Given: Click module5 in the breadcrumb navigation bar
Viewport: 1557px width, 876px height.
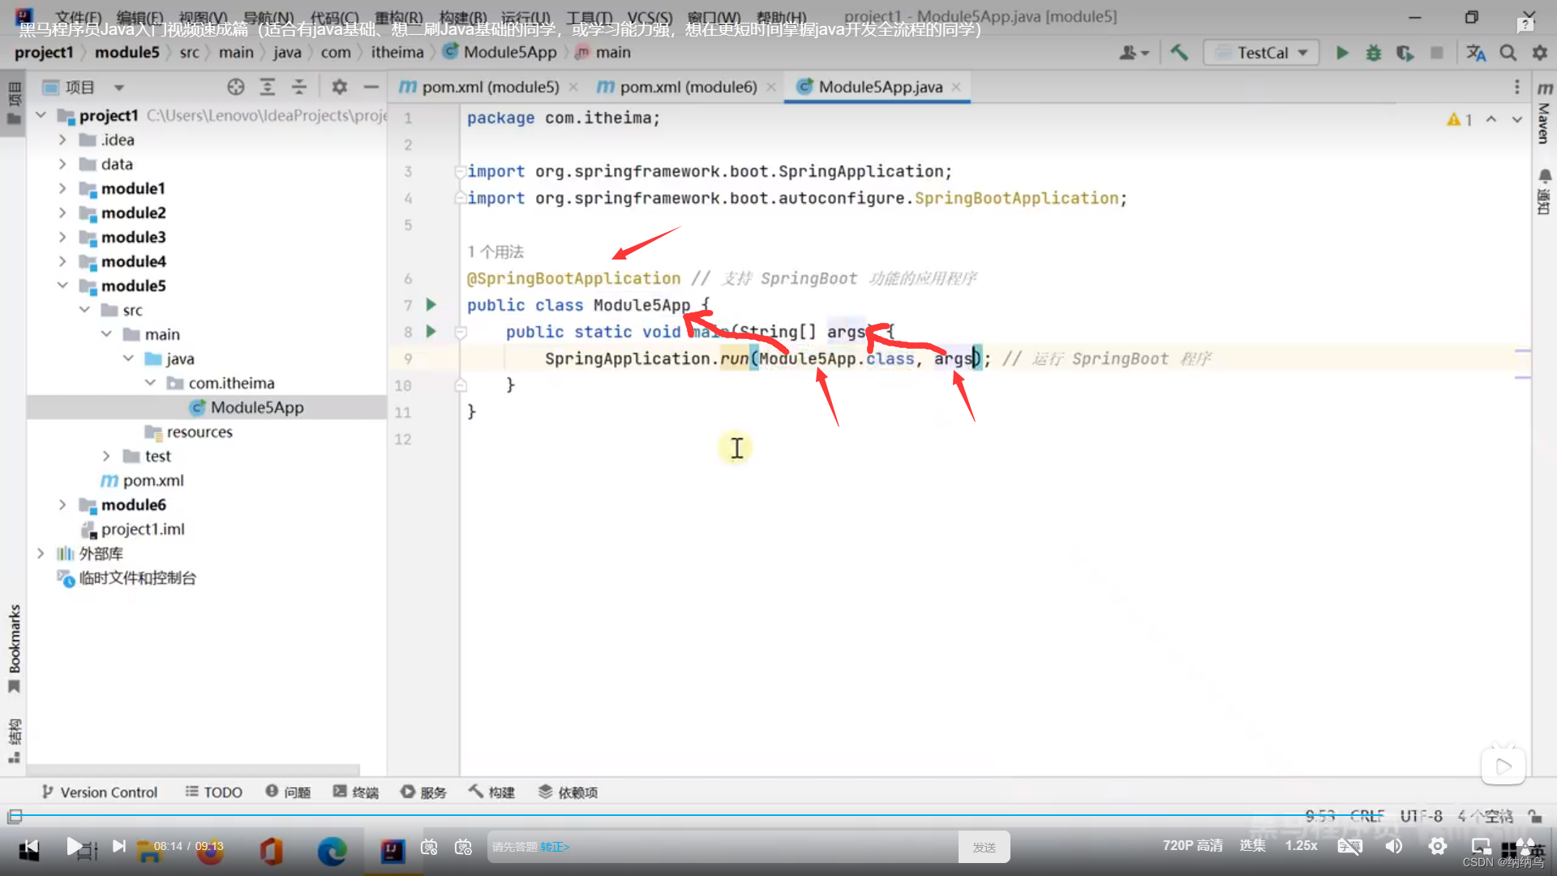Looking at the screenshot, I should (x=127, y=53).
